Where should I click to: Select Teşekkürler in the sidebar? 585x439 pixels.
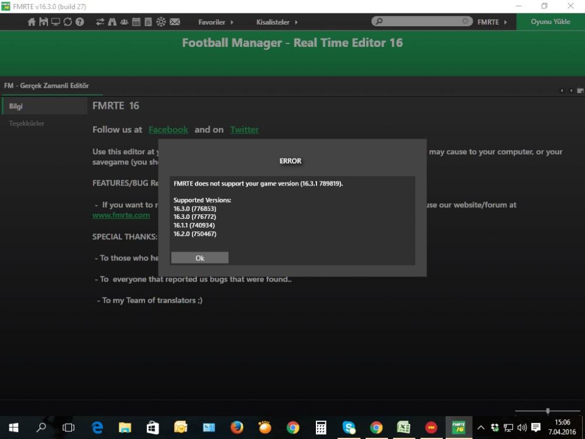26,123
